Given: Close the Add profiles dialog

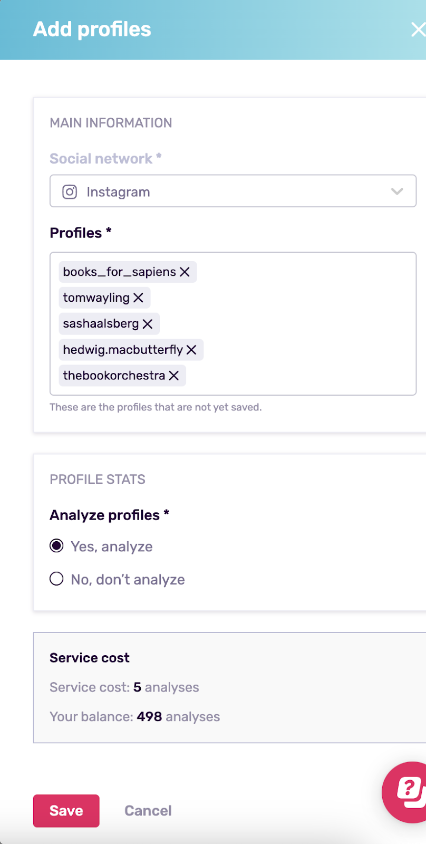Looking at the screenshot, I should pos(418,30).
